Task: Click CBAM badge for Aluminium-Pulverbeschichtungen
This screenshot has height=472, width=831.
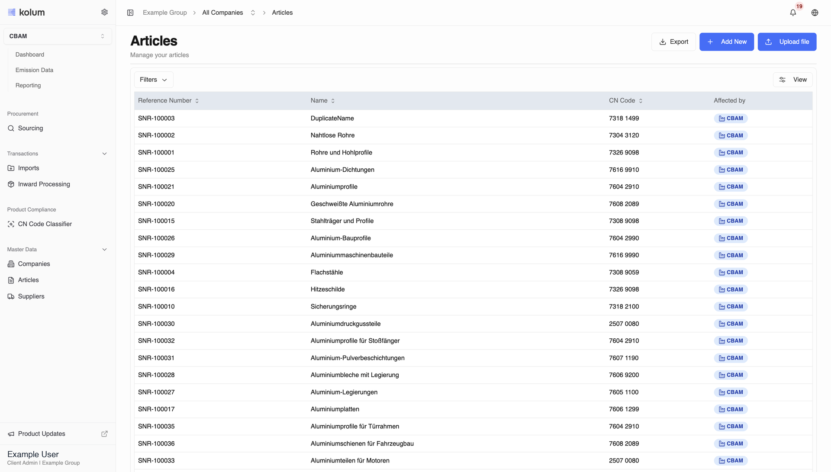Action: (x=731, y=358)
